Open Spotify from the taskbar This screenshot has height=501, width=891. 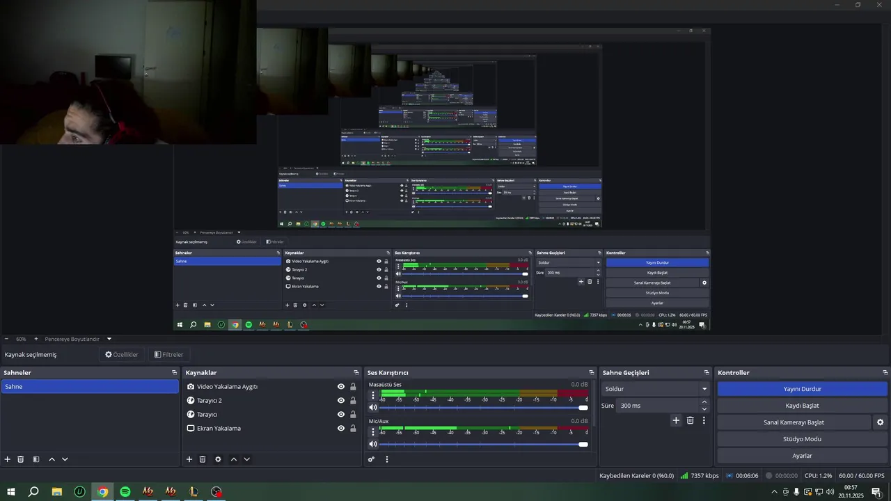click(125, 492)
